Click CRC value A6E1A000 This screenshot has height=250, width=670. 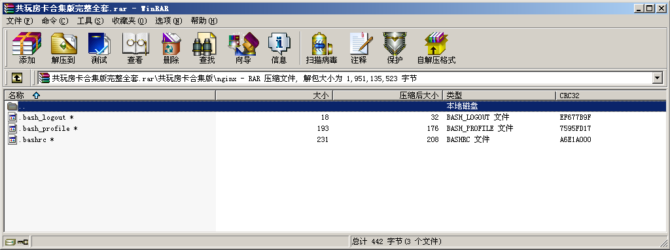575,139
